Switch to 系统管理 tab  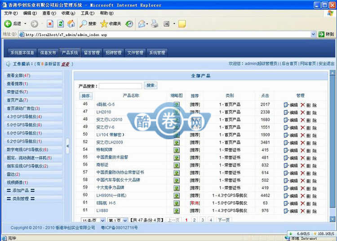[x=157, y=53]
